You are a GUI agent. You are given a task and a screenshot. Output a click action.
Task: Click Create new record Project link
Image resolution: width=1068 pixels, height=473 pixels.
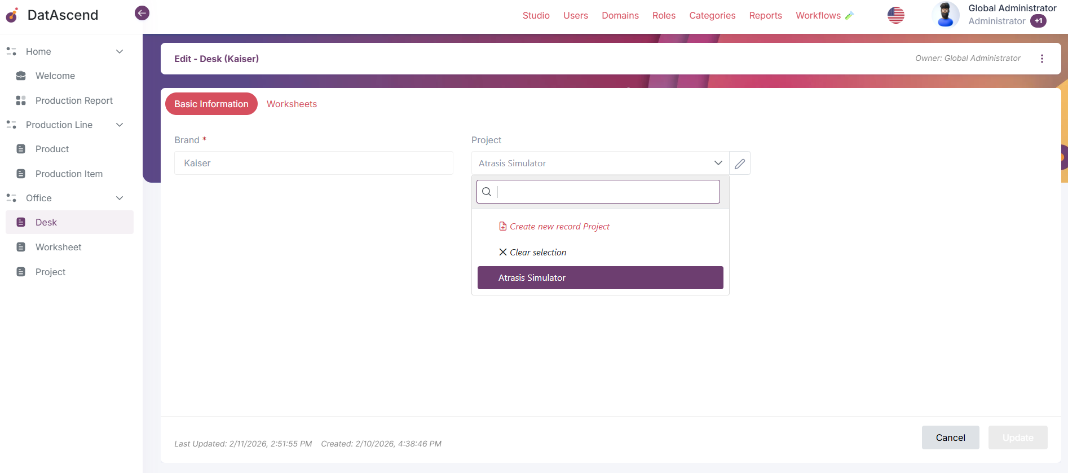pyautogui.click(x=559, y=227)
